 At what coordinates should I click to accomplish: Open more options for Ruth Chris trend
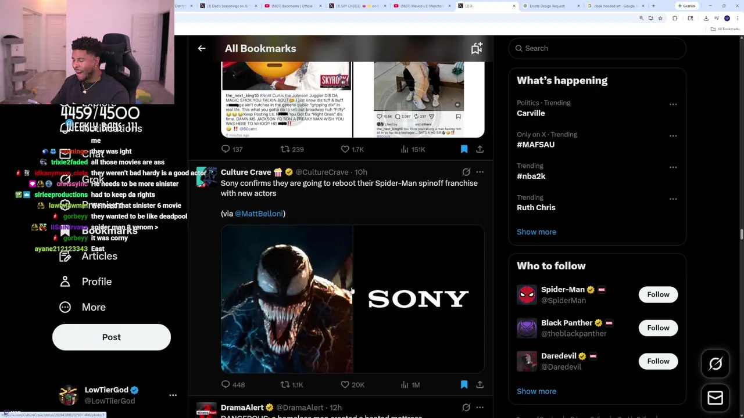673,199
